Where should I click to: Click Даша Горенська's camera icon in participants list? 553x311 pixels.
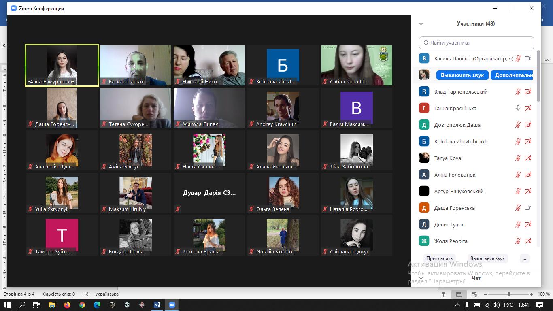pos(528,208)
